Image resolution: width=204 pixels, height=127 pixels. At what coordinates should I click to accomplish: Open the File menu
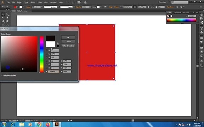click(x=8, y=2)
